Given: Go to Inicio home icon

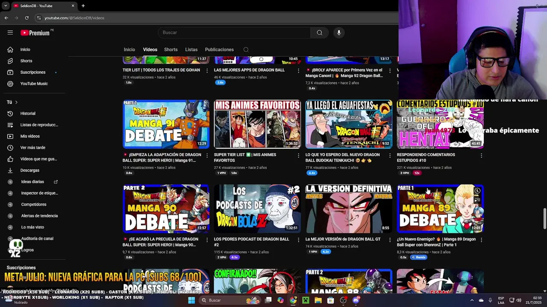Looking at the screenshot, I should coord(10,49).
